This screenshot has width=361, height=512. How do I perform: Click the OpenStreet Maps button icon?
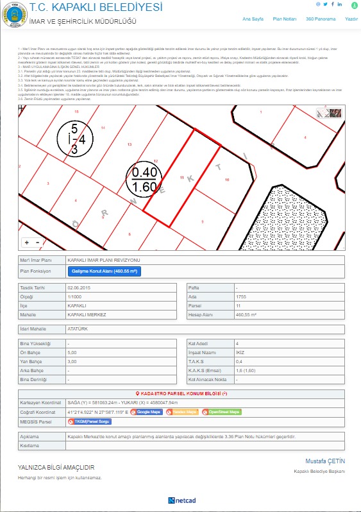(x=205, y=412)
